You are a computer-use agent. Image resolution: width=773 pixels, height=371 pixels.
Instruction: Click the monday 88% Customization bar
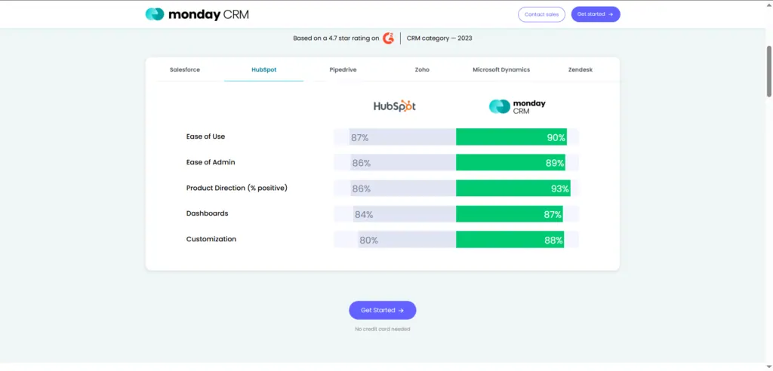510,240
